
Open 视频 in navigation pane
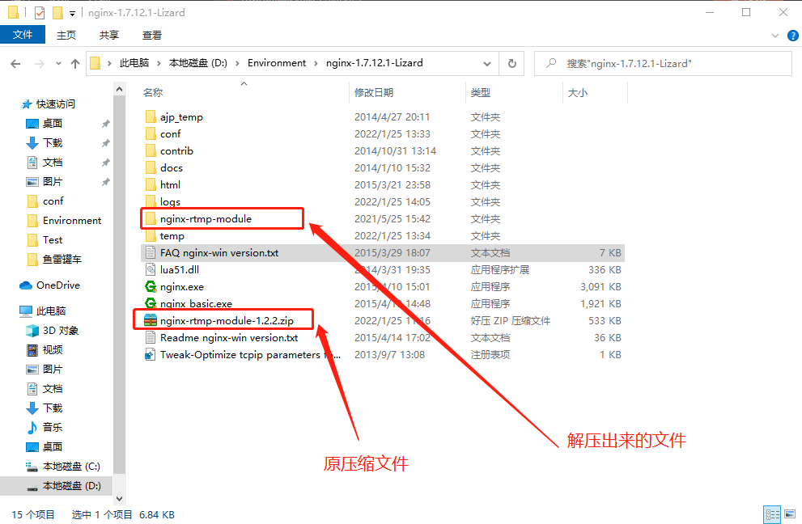pyautogui.click(x=52, y=349)
